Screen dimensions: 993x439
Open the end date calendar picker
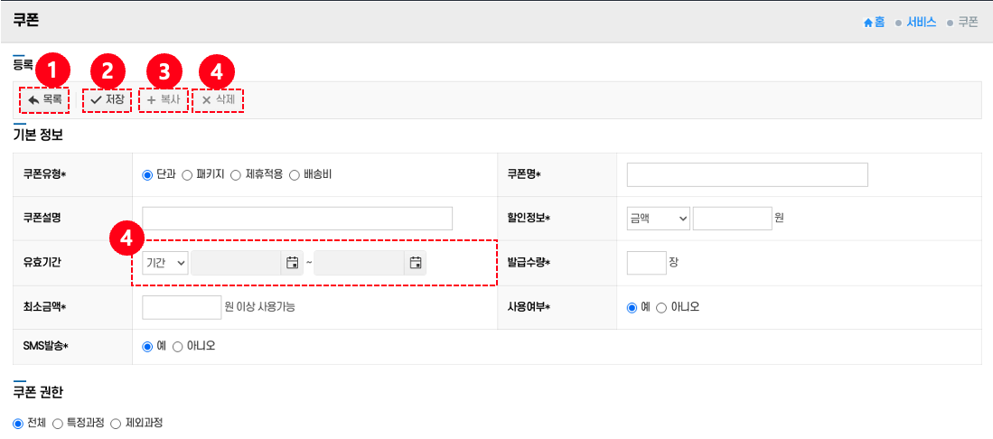tap(415, 263)
